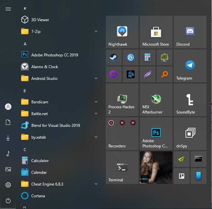Open the Discord tile
The height and width of the screenshot is (209, 212).
(x=190, y=32)
